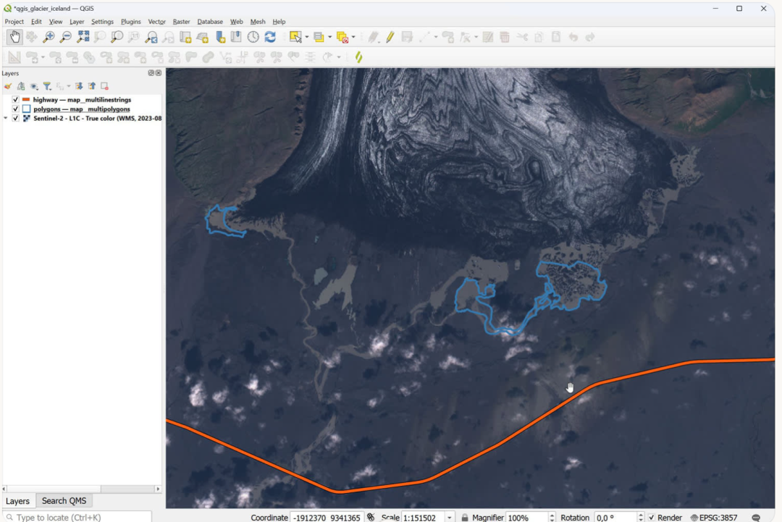Open the Temporal Controller clock icon
Viewport: 782px width, 522px height.
tap(253, 37)
